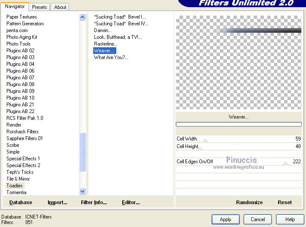
Task: Select Plugins AB 03 category
Action: [x=20, y=57]
